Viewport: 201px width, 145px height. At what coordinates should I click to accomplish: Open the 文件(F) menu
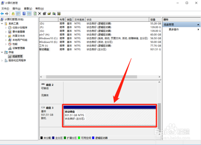click(5, 8)
